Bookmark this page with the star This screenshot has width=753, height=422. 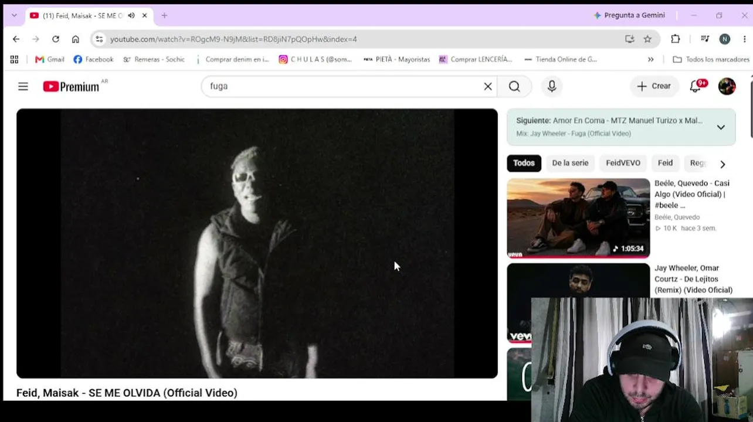pos(647,39)
